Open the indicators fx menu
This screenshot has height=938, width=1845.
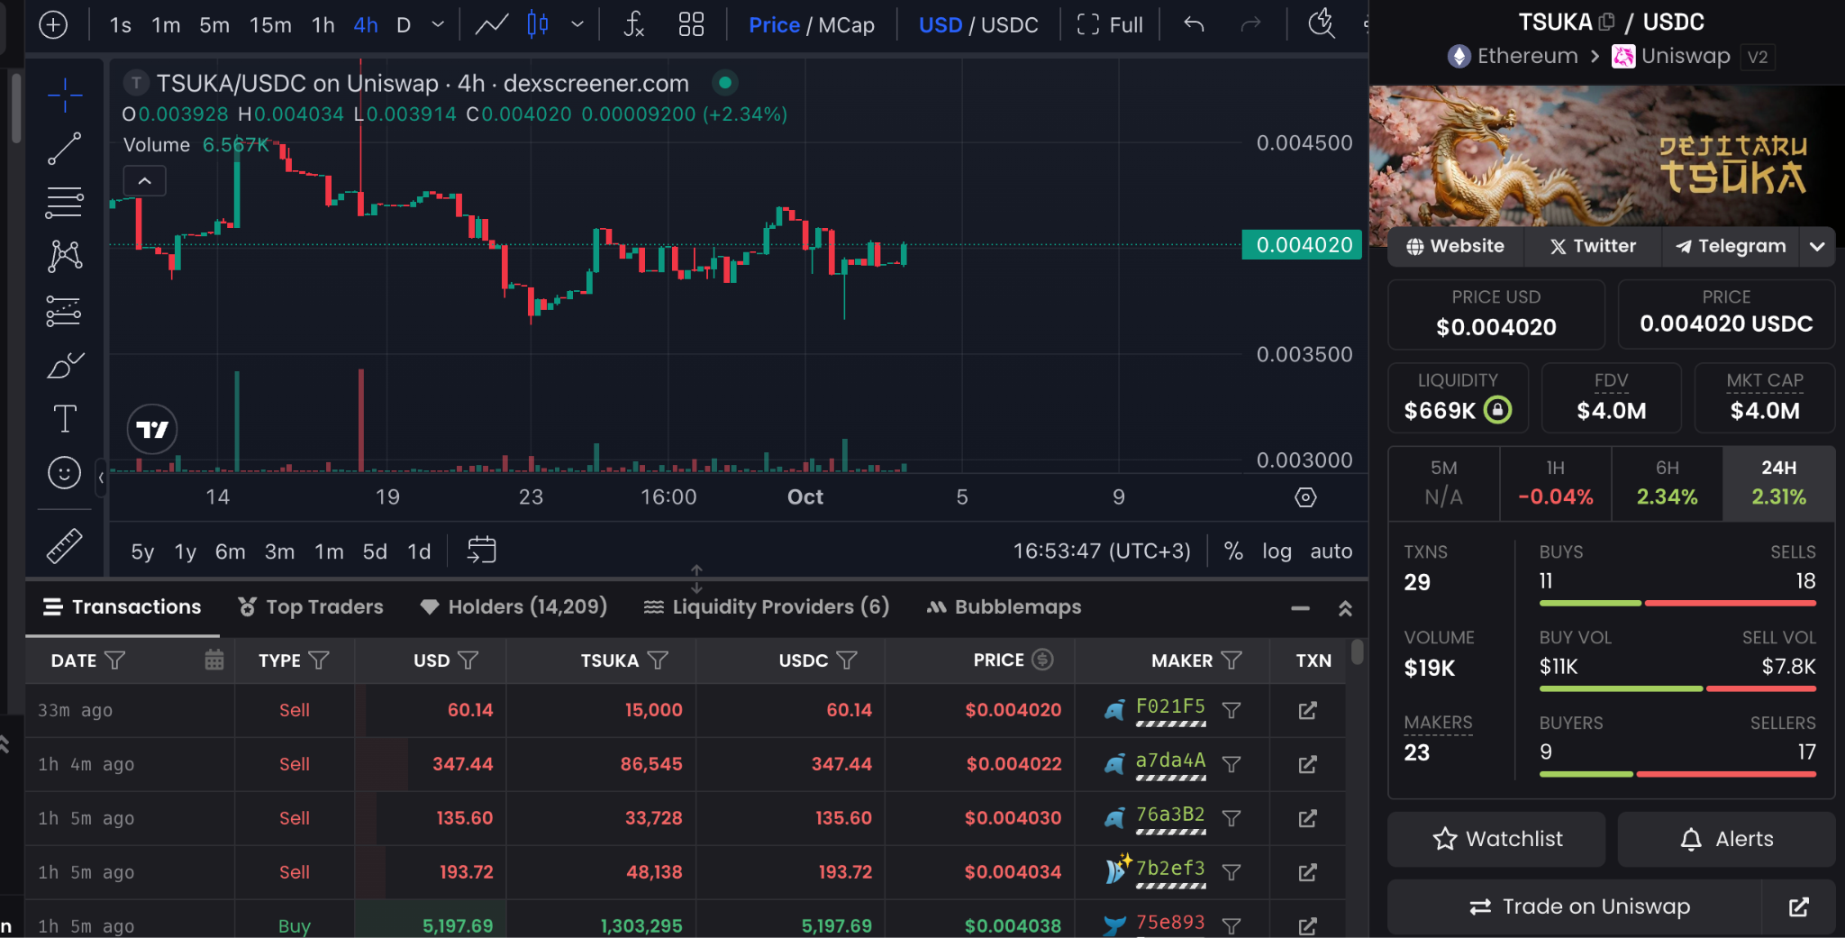(633, 24)
